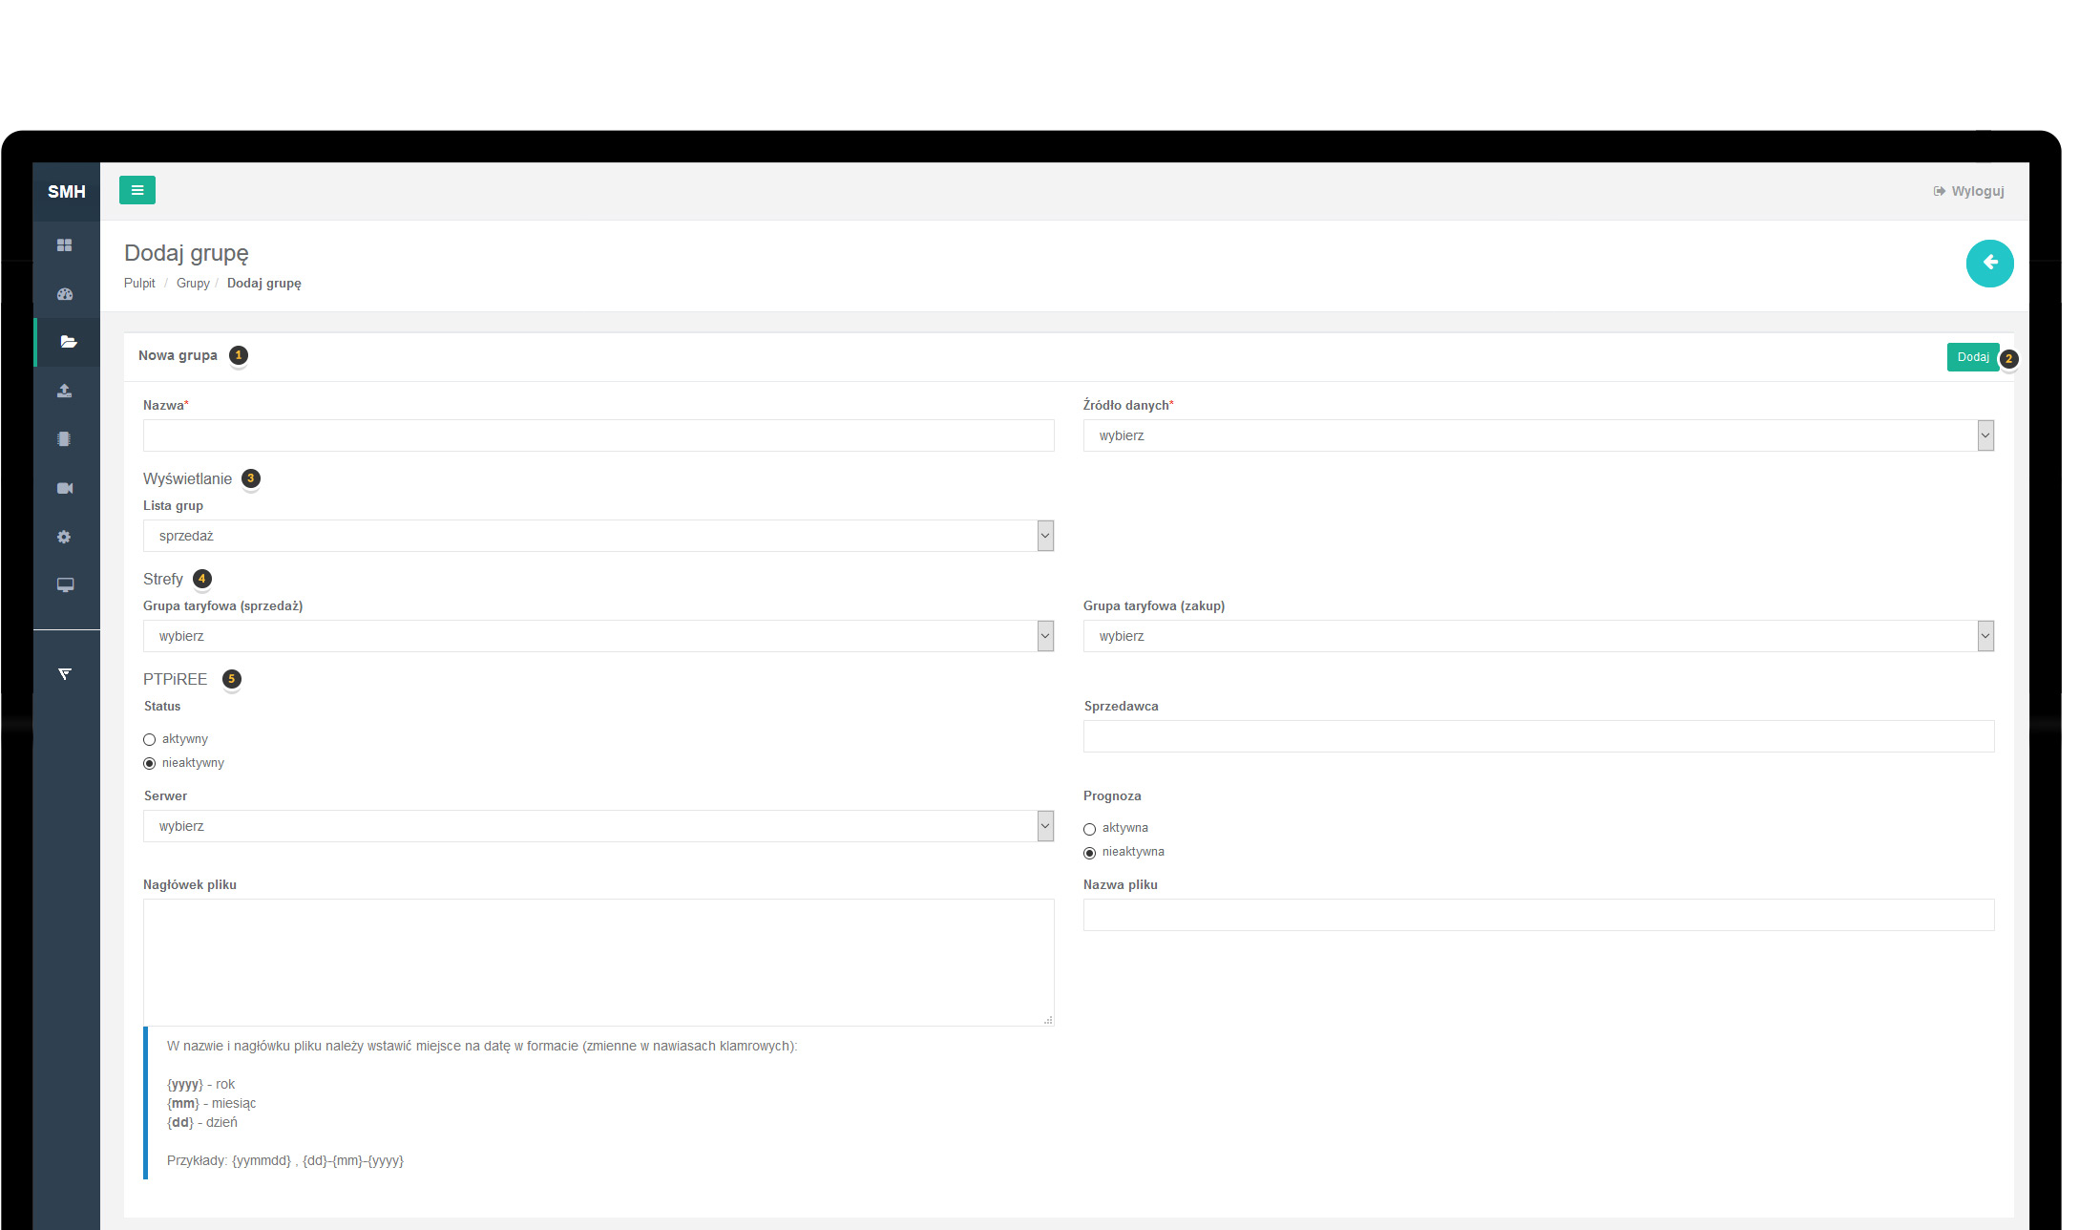This screenshot has height=1230, width=2100.
Task: Go to Grupy breadcrumb link
Action: click(193, 284)
